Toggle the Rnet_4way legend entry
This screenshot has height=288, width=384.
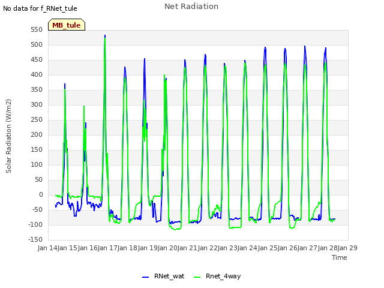(x=217, y=276)
